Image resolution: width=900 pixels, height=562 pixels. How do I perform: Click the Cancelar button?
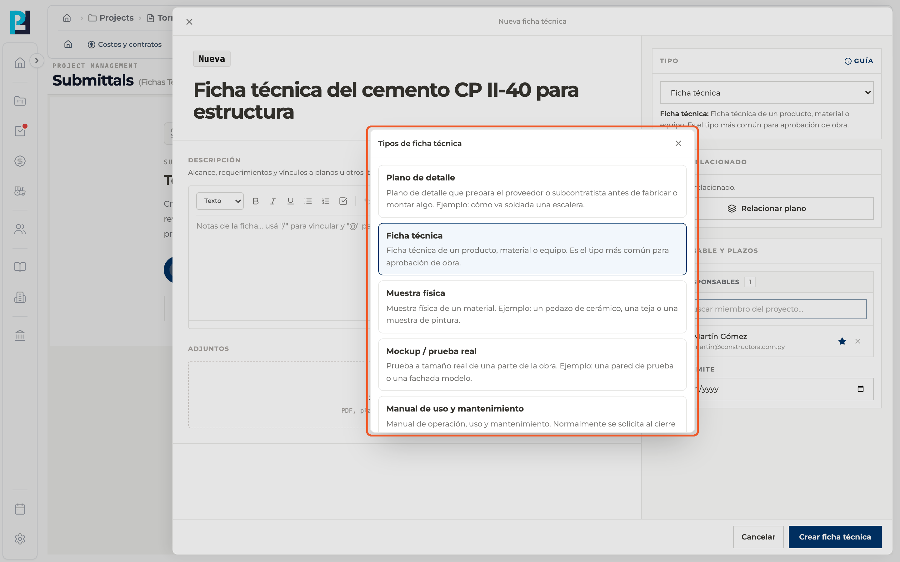758,537
